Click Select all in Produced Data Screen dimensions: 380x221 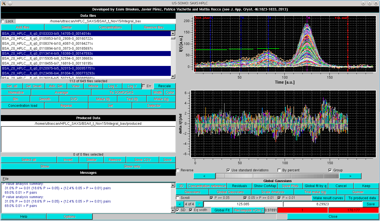tap(29, 160)
